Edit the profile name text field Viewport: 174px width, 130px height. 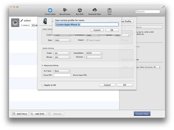pyautogui.click(x=87, y=25)
